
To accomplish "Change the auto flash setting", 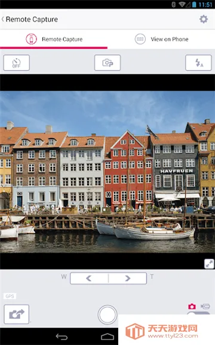I will (198, 63).
